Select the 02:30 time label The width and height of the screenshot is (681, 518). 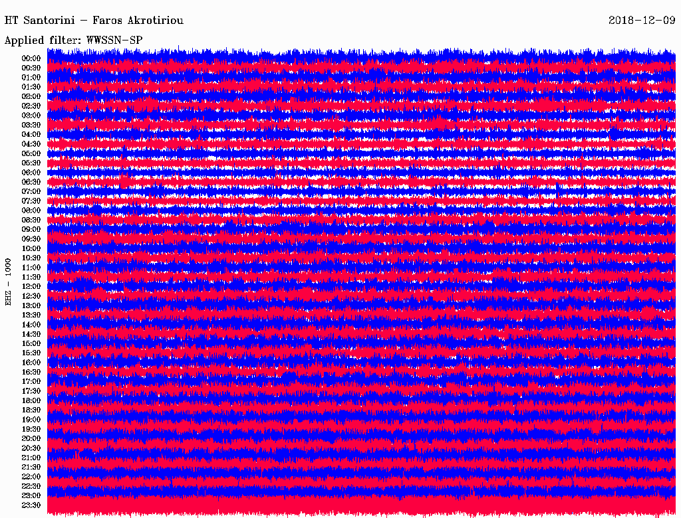[x=31, y=106]
